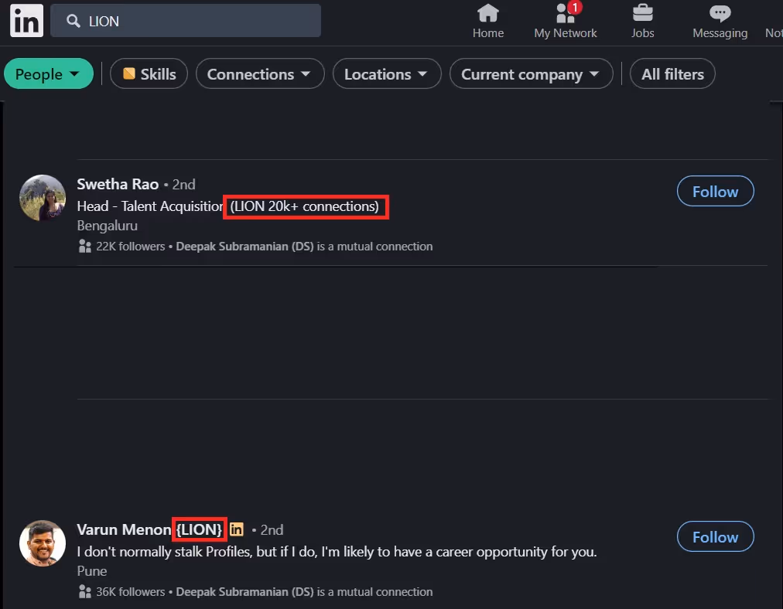The image size is (783, 609).
Task: Click into the LION search field
Action: [x=186, y=21]
